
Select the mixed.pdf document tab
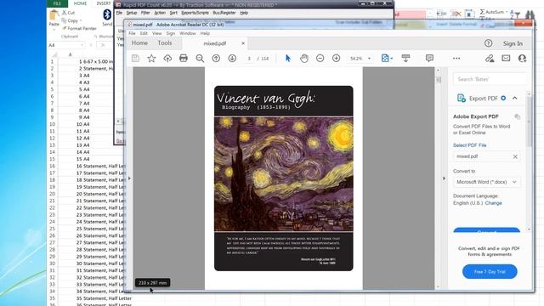pos(215,43)
